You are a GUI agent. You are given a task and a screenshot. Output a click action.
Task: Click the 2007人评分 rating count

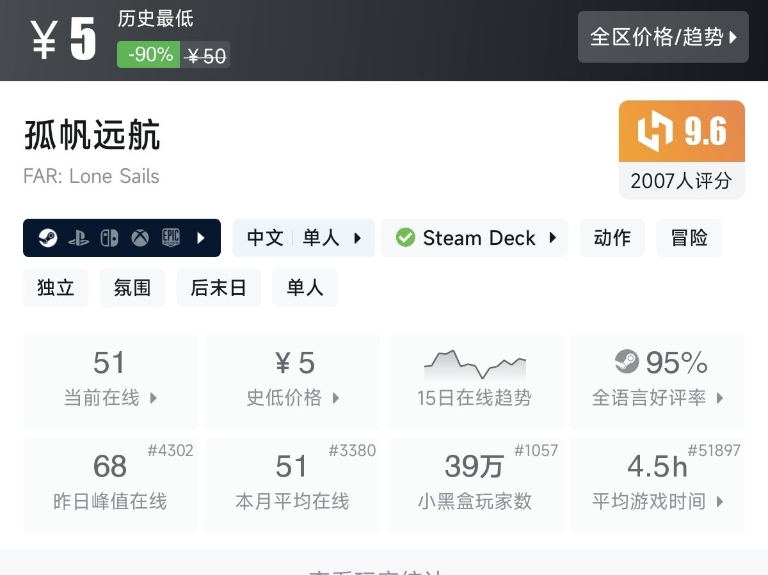point(681,181)
